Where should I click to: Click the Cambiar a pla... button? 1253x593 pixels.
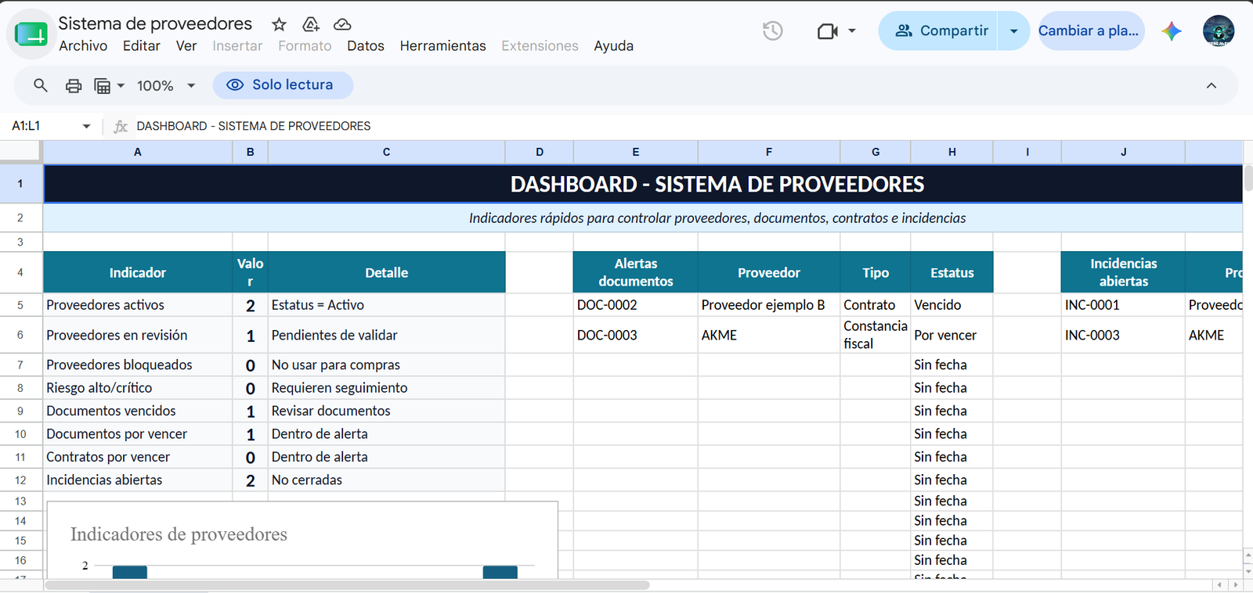click(1091, 31)
